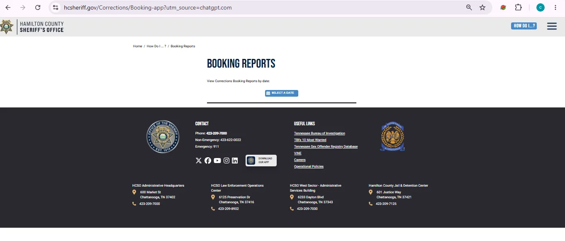Open TBI's 10 Most Wanted link

(310, 140)
